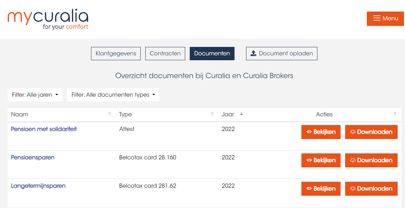
Task: View the Pensioen met solidariteit attest
Action: click(x=321, y=132)
